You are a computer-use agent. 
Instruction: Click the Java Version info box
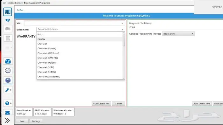coord(24,112)
